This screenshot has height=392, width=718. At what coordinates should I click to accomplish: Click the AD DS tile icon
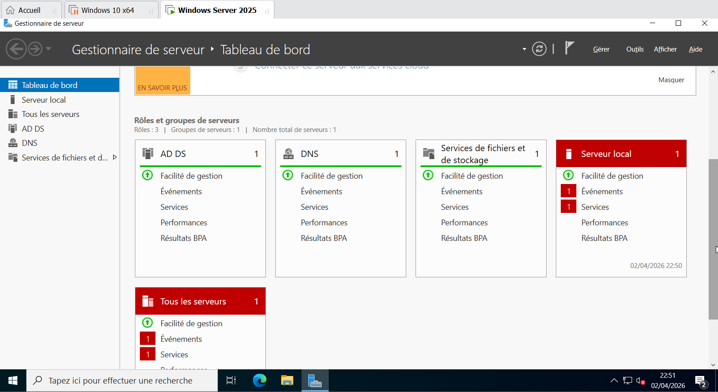148,153
